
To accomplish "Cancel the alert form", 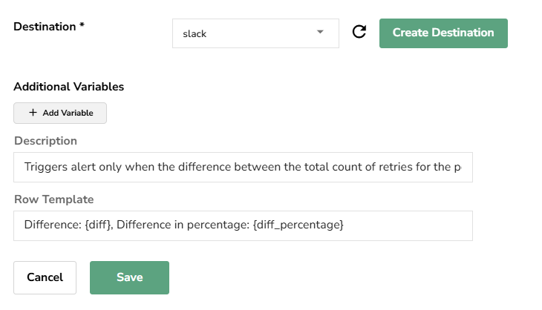I will pyautogui.click(x=45, y=277).
